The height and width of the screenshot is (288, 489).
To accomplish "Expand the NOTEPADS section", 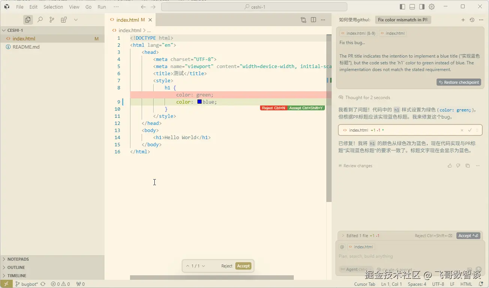I will click(52, 259).
